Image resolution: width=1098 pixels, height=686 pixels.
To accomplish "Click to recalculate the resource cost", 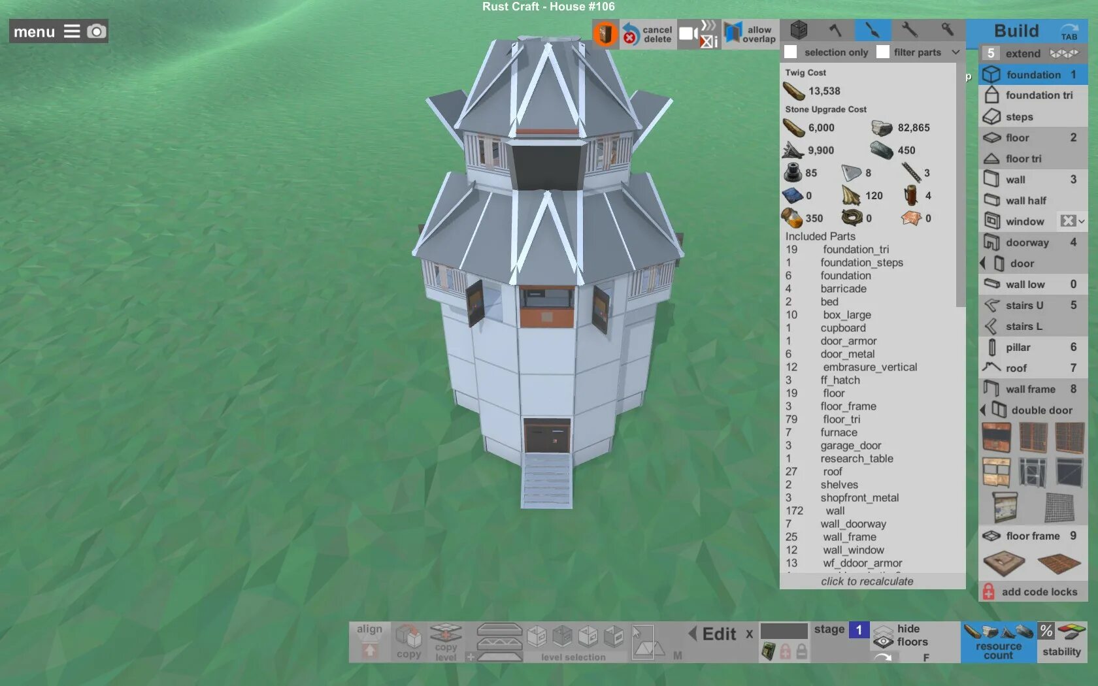I will 867,581.
